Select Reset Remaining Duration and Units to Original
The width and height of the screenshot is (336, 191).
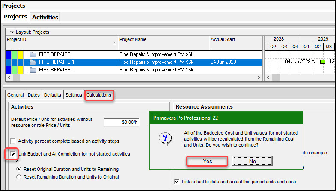19,176
